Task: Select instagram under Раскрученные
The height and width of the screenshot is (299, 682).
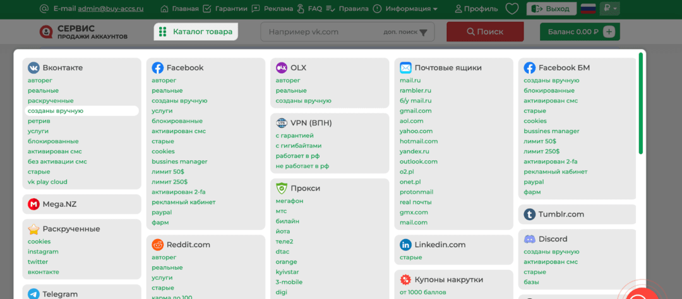Action: [x=43, y=252]
